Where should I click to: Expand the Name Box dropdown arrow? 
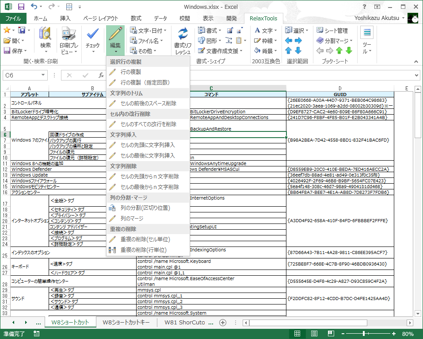[43, 75]
